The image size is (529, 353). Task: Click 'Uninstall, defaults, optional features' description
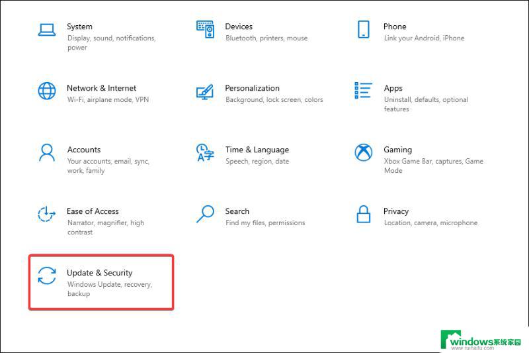426,105
